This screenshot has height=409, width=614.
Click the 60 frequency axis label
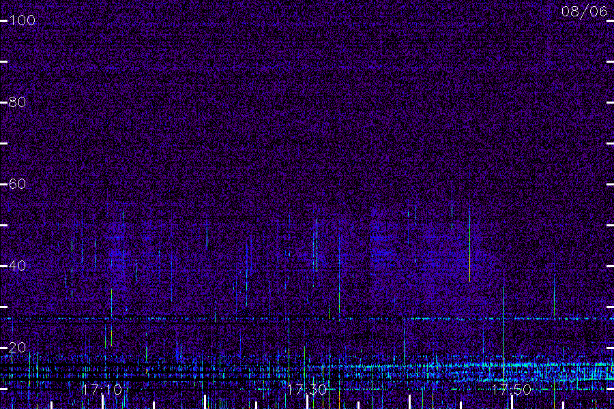[x=17, y=184]
